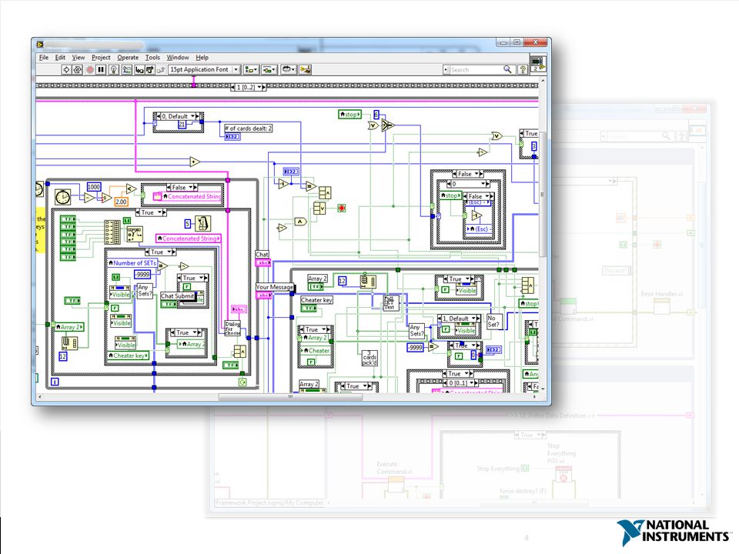
Task: Select the metronome Wait node
Action: pos(202,223)
